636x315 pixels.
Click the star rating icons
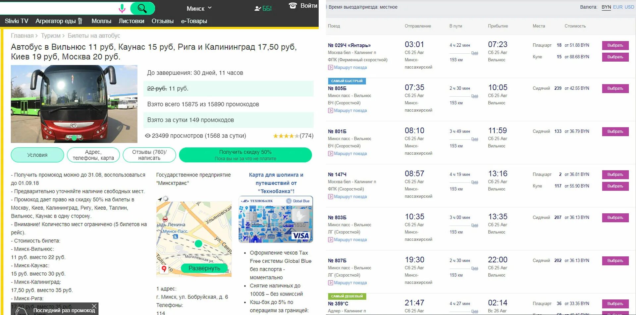[286, 136]
